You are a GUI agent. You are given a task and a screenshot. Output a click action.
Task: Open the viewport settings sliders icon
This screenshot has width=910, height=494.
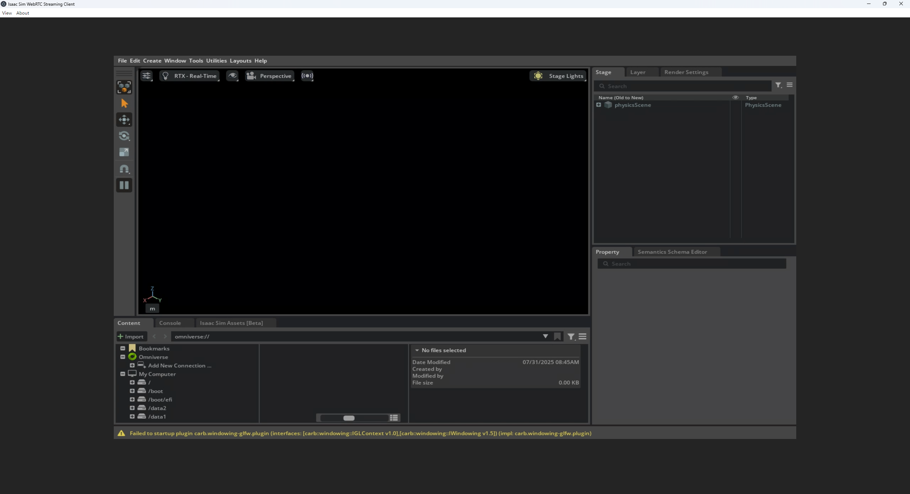click(146, 76)
